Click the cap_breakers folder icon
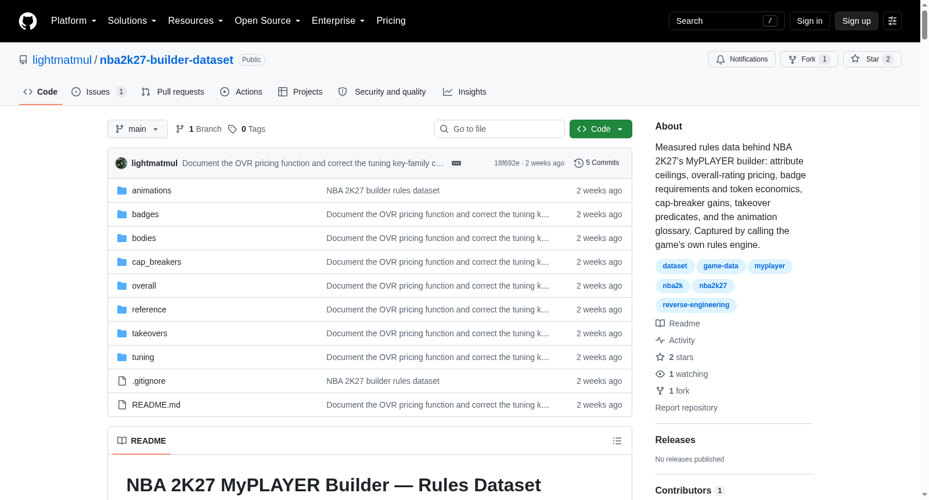The image size is (929, 500). coord(122,262)
